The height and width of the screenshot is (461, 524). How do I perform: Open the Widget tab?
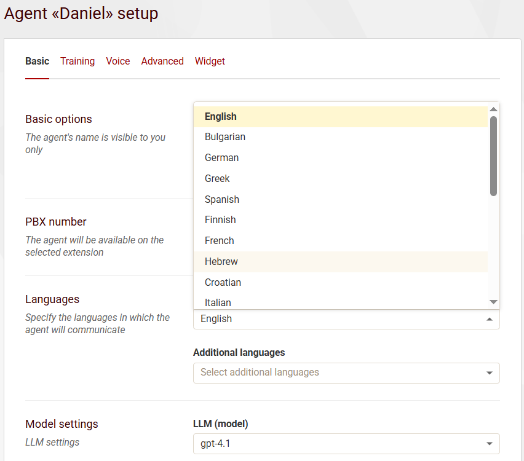(210, 61)
